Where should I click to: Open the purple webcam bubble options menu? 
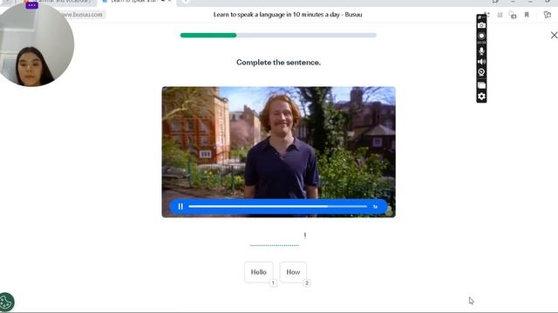pyautogui.click(x=31, y=5)
